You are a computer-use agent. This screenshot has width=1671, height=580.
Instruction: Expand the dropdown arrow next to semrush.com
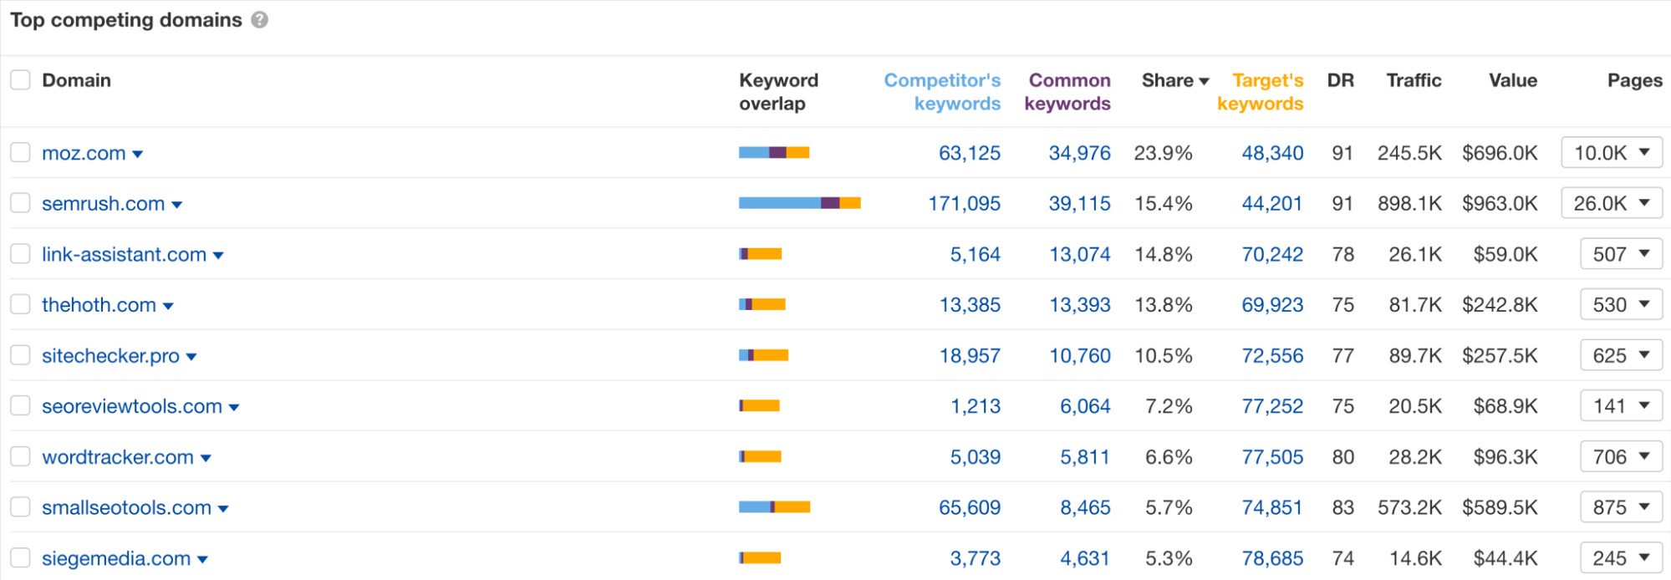[x=176, y=205]
